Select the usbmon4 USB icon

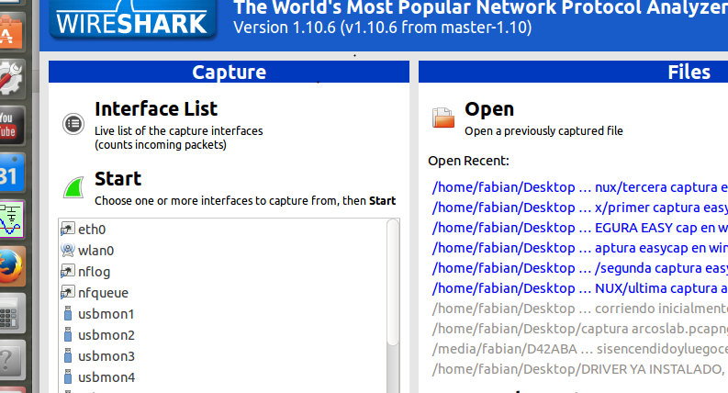[x=68, y=376]
